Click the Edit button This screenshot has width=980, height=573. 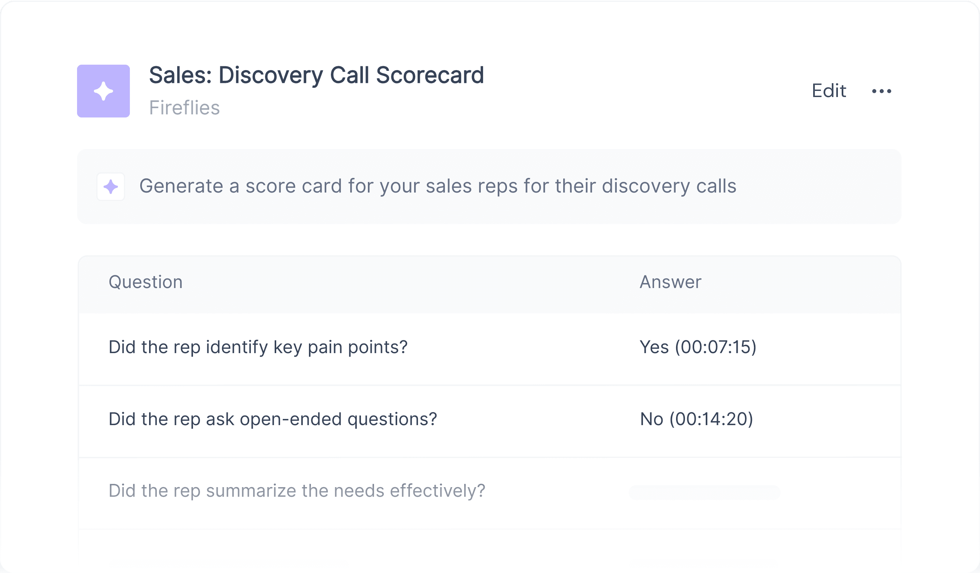[829, 91]
